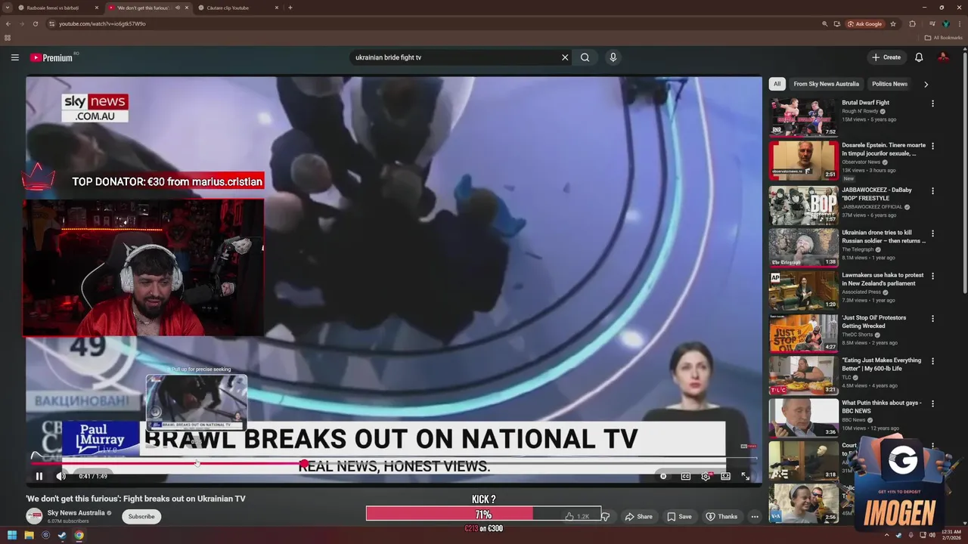The width and height of the screenshot is (968, 544).
Task: Go back to the previous page
Action: pyautogui.click(x=8, y=23)
